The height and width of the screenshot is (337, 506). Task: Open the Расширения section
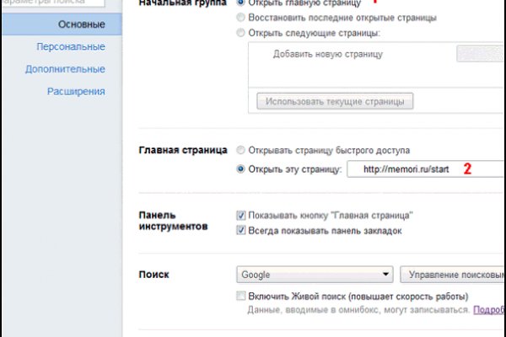(76, 91)
